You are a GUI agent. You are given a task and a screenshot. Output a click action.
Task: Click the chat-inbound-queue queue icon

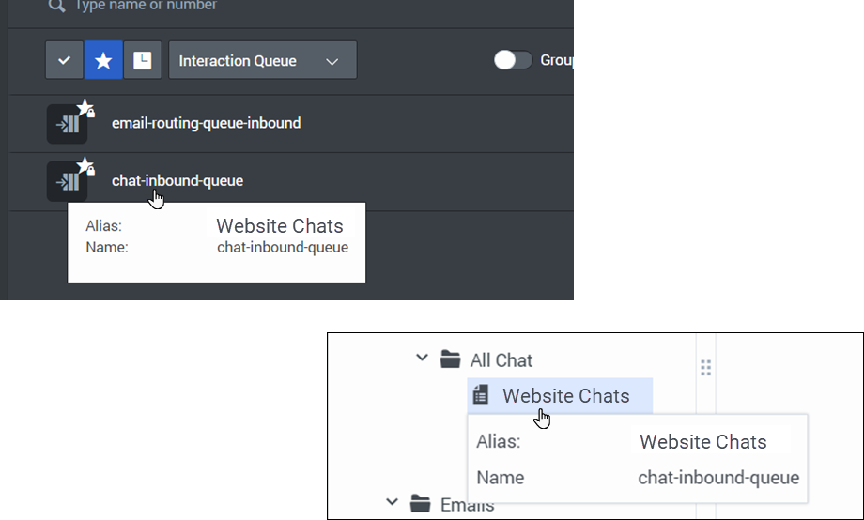pos(68,181)
